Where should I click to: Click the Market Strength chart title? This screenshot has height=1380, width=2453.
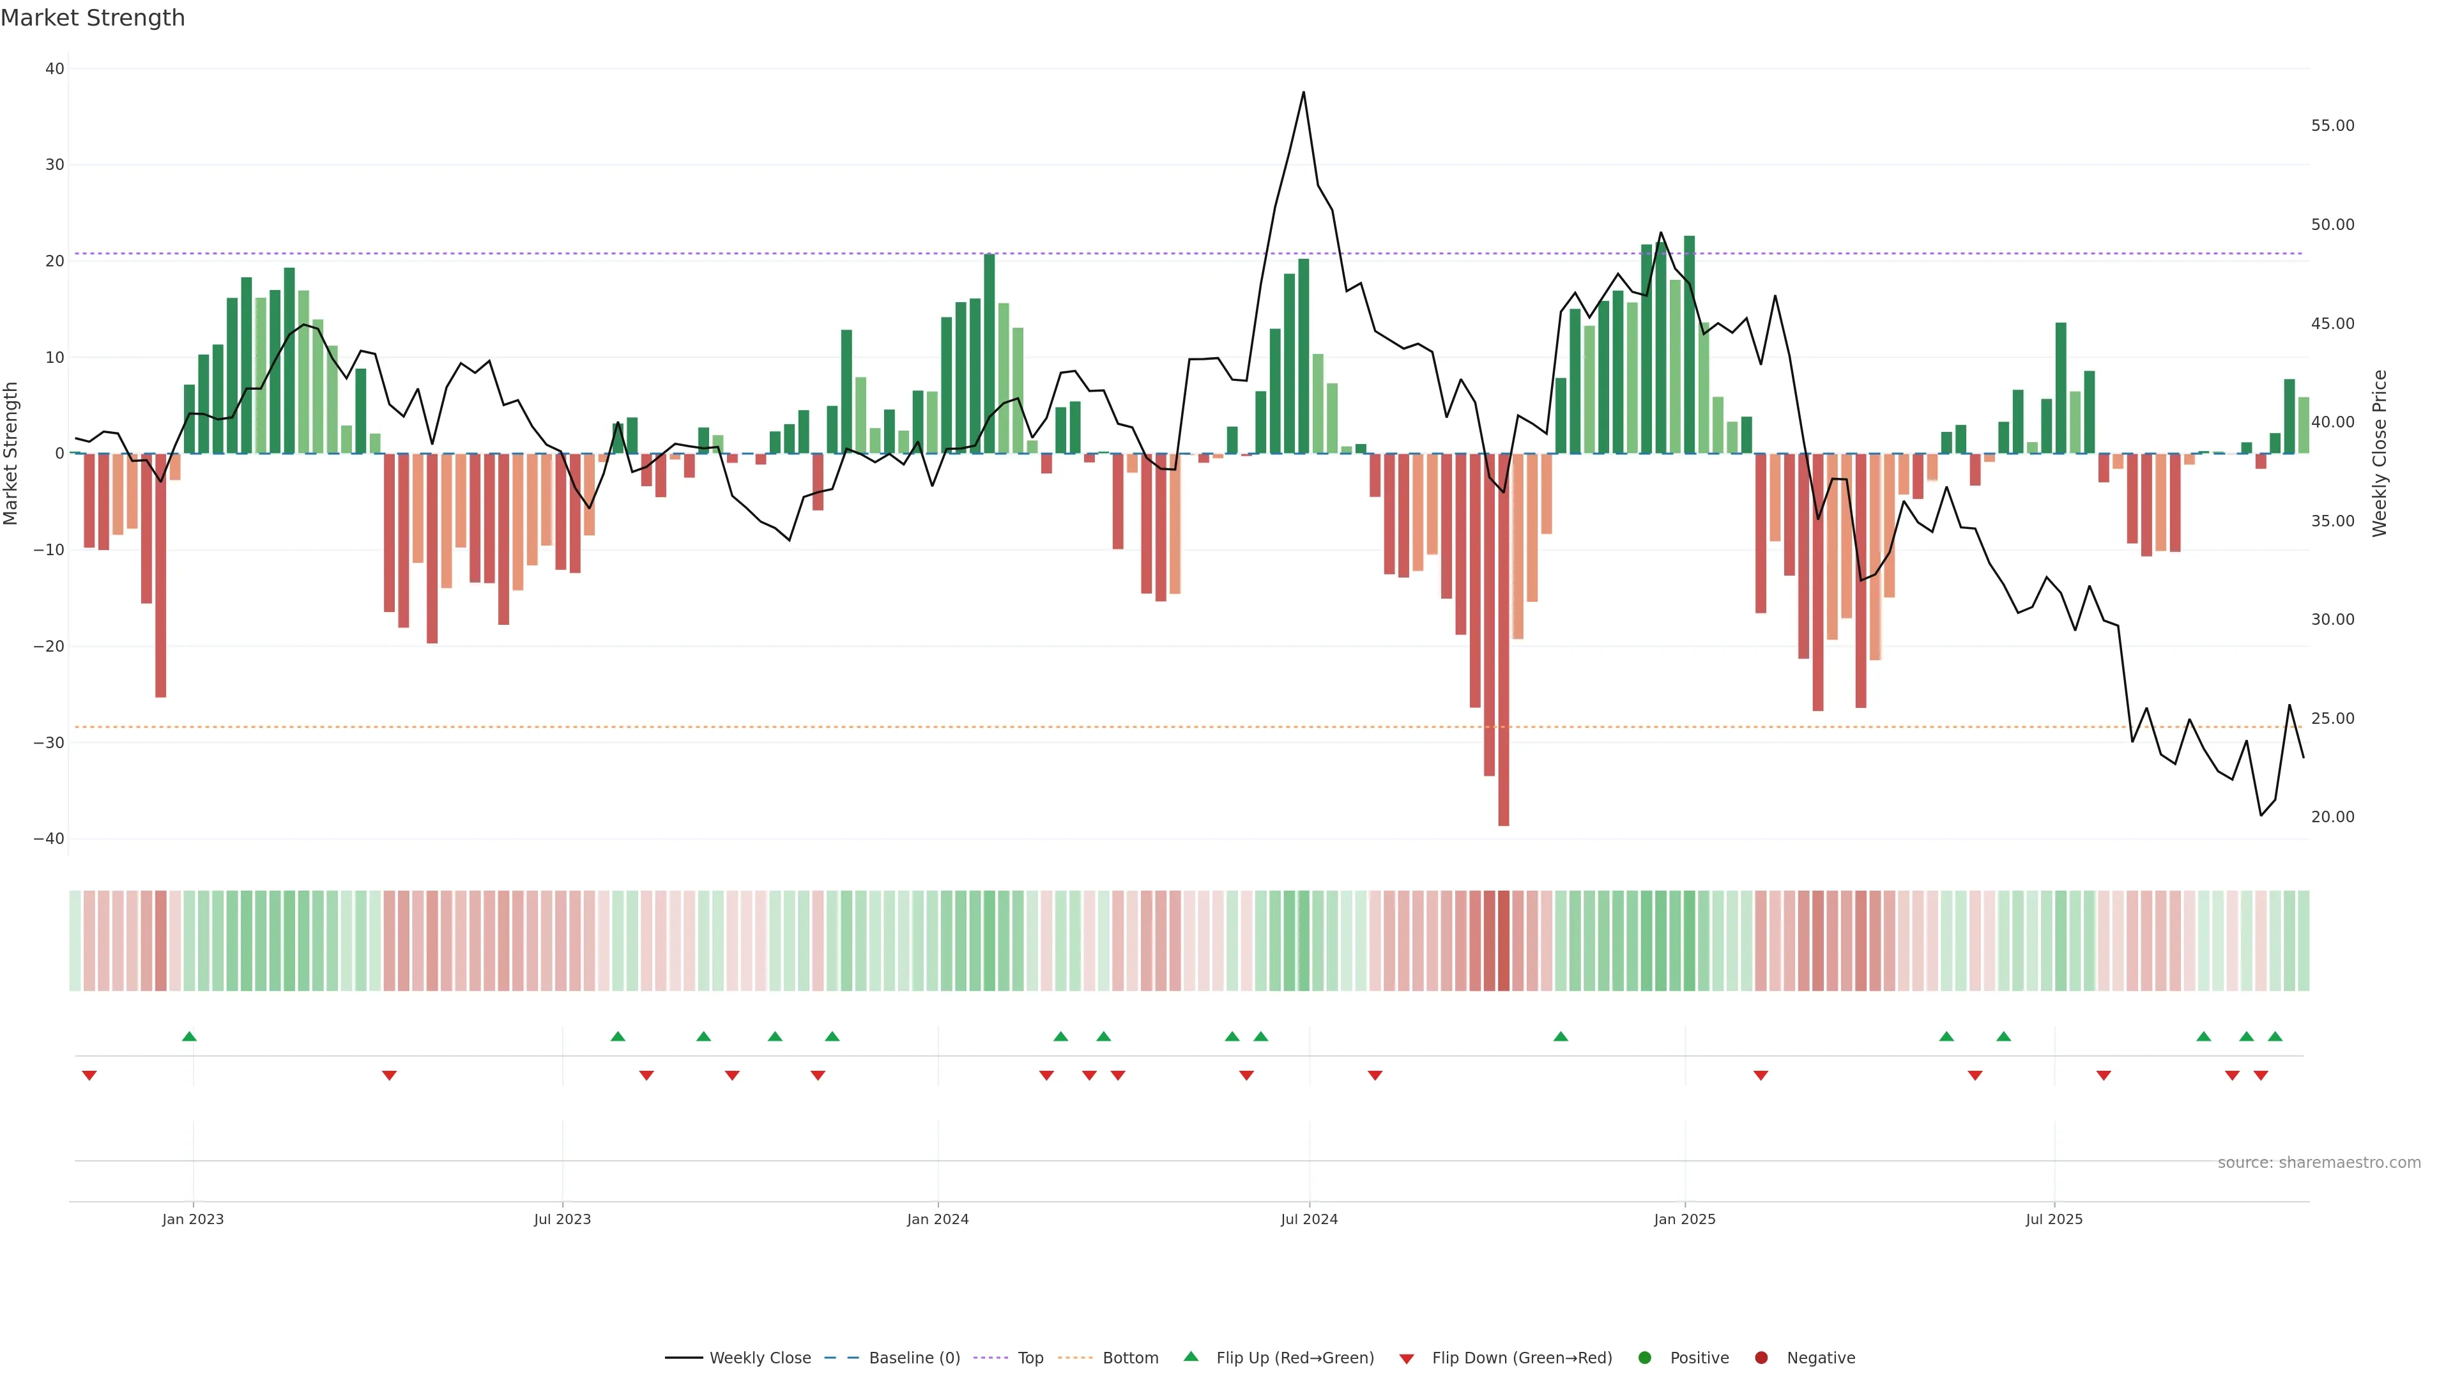pyautogui.click(x=93, y=18)
